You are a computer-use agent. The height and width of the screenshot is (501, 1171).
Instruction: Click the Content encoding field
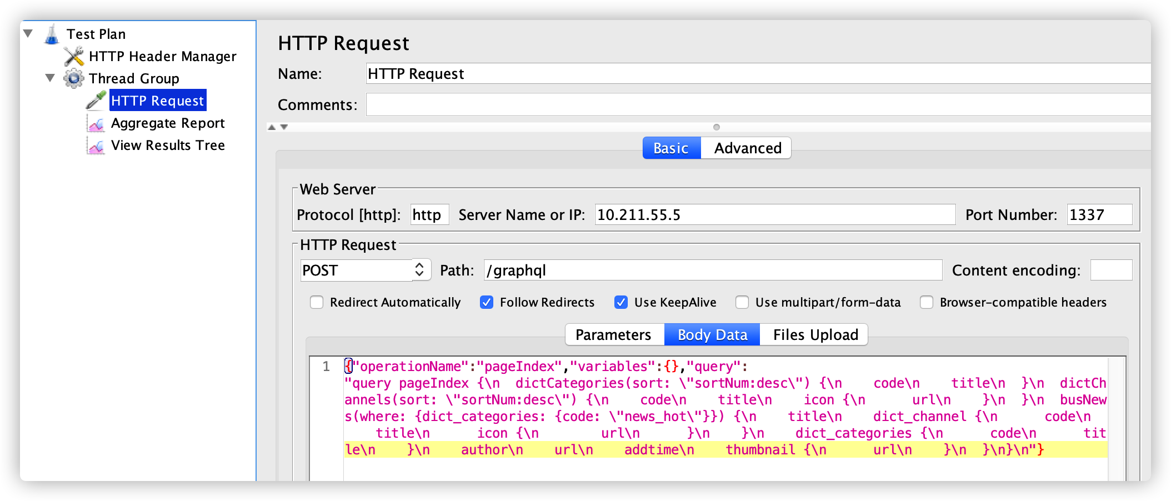point(1111,270)
